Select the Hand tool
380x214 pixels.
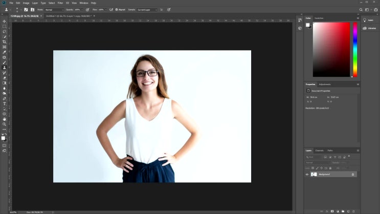[5, 119]
